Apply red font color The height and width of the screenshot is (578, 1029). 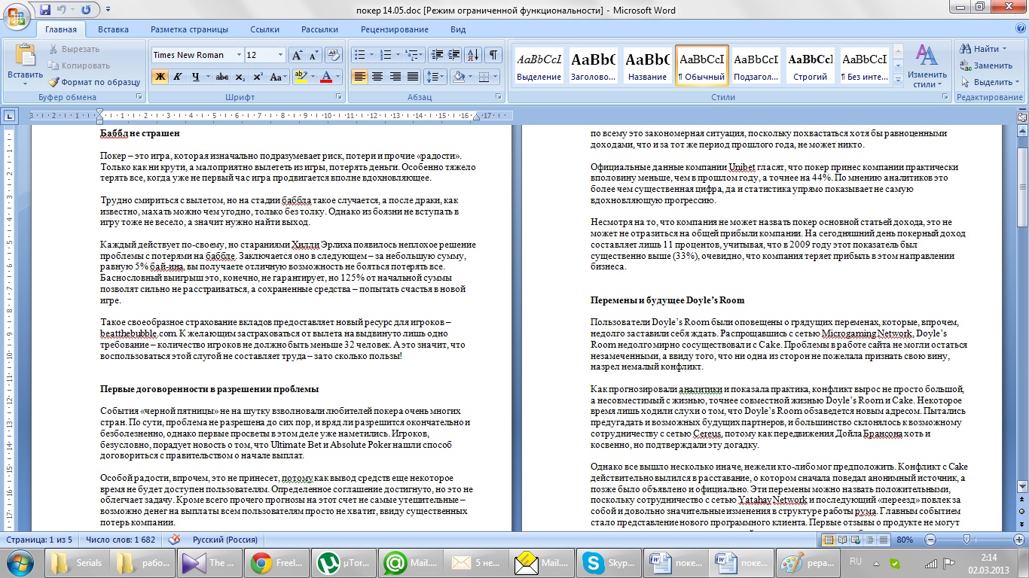click(x=325, y=77)
